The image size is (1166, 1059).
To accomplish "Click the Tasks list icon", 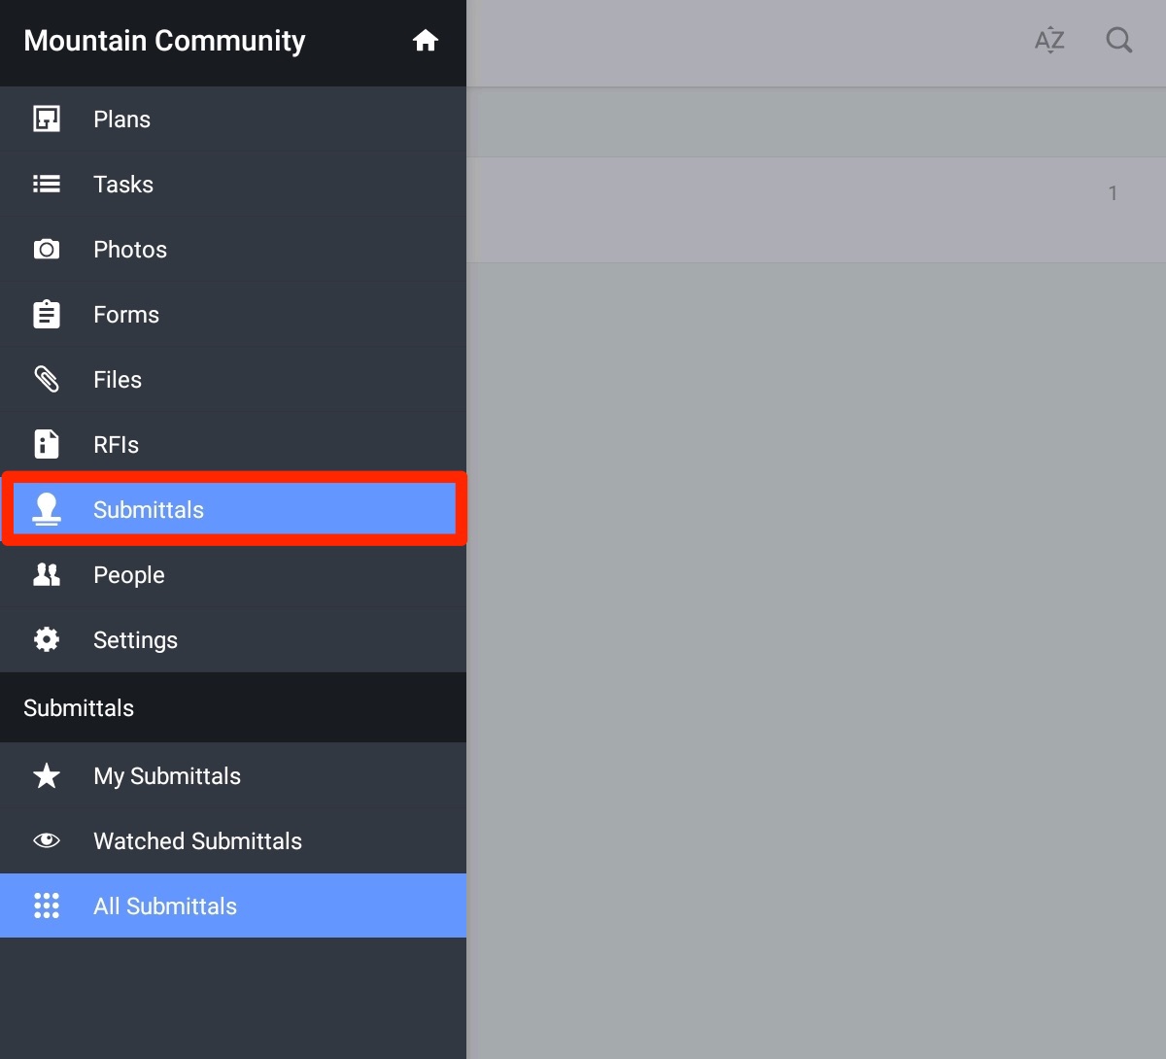I will coord(47,185).
